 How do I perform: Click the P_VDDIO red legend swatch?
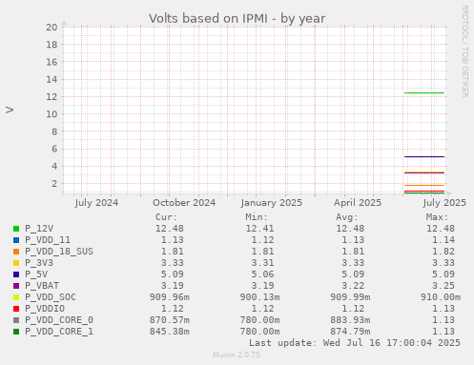coord(16,309)
